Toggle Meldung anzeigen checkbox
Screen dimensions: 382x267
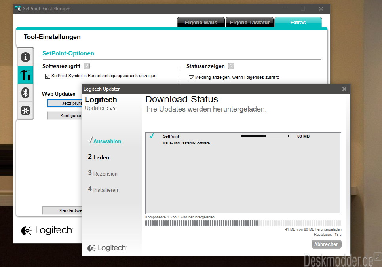tap(191, 78)
